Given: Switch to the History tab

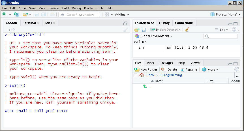Looking at the screenshot, I should 164,23.
